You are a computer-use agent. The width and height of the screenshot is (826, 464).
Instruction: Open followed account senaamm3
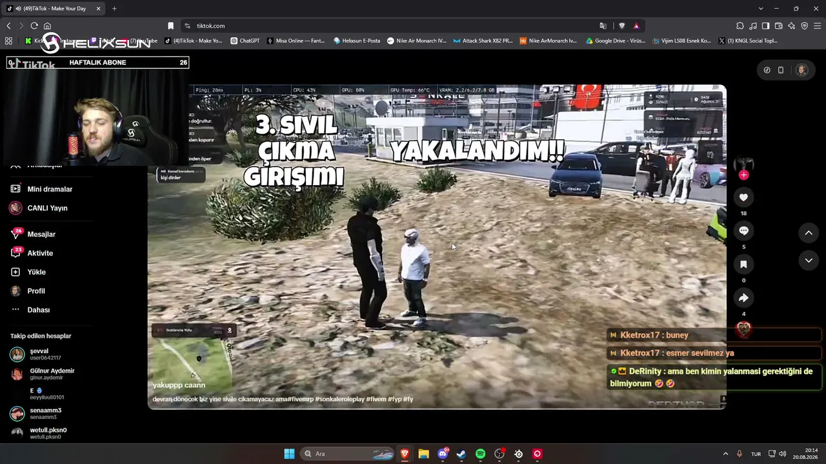[x=45, y=414]
